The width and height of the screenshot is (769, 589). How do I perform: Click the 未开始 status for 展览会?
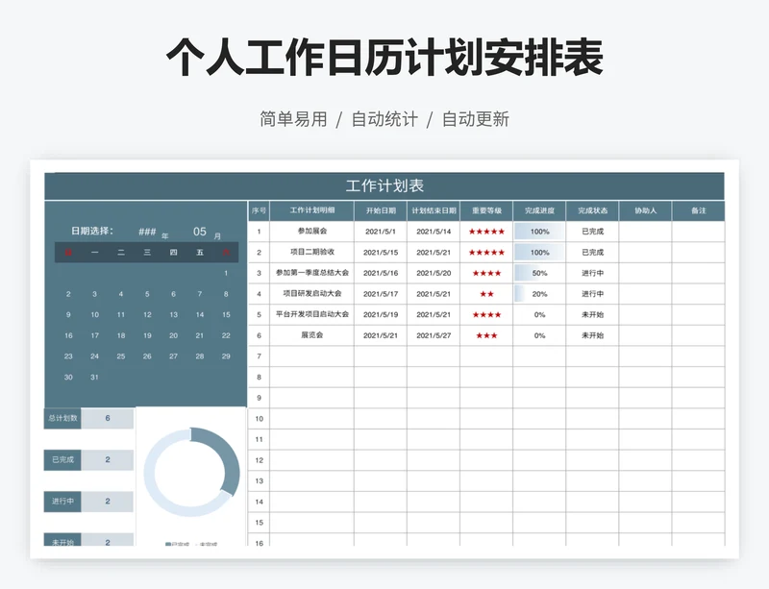(592, 335)
